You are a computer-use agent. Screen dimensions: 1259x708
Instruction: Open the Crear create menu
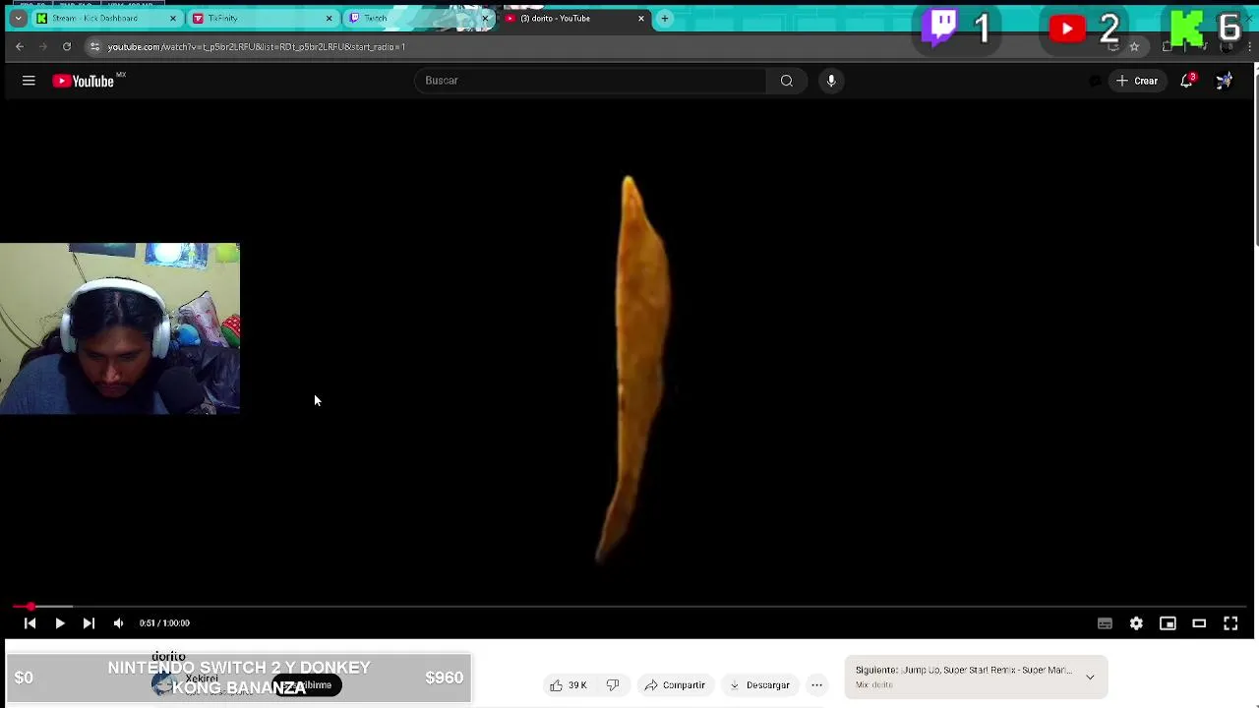(1137, 81)
